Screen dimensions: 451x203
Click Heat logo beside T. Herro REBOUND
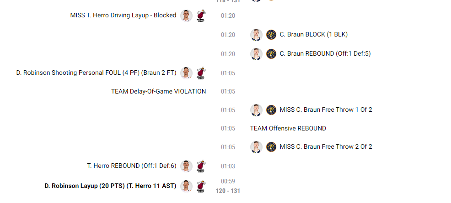pyautogui.click(x=201, y=166)
